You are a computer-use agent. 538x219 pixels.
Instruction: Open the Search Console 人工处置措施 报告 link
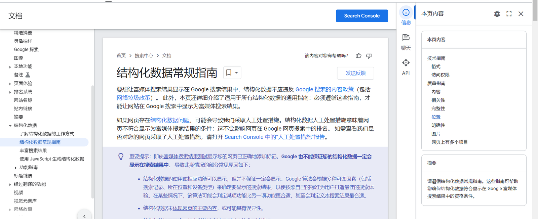pyautogui.click(x=275, y=137)
